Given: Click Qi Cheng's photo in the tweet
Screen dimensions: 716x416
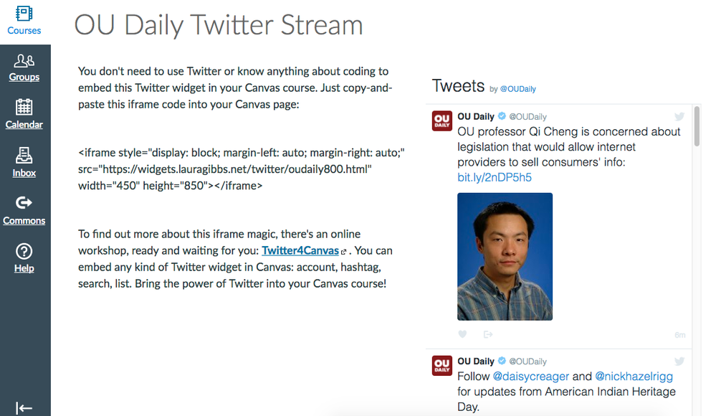Looking at the screenshot, I should pyautogui.click(x=505, y=255).
